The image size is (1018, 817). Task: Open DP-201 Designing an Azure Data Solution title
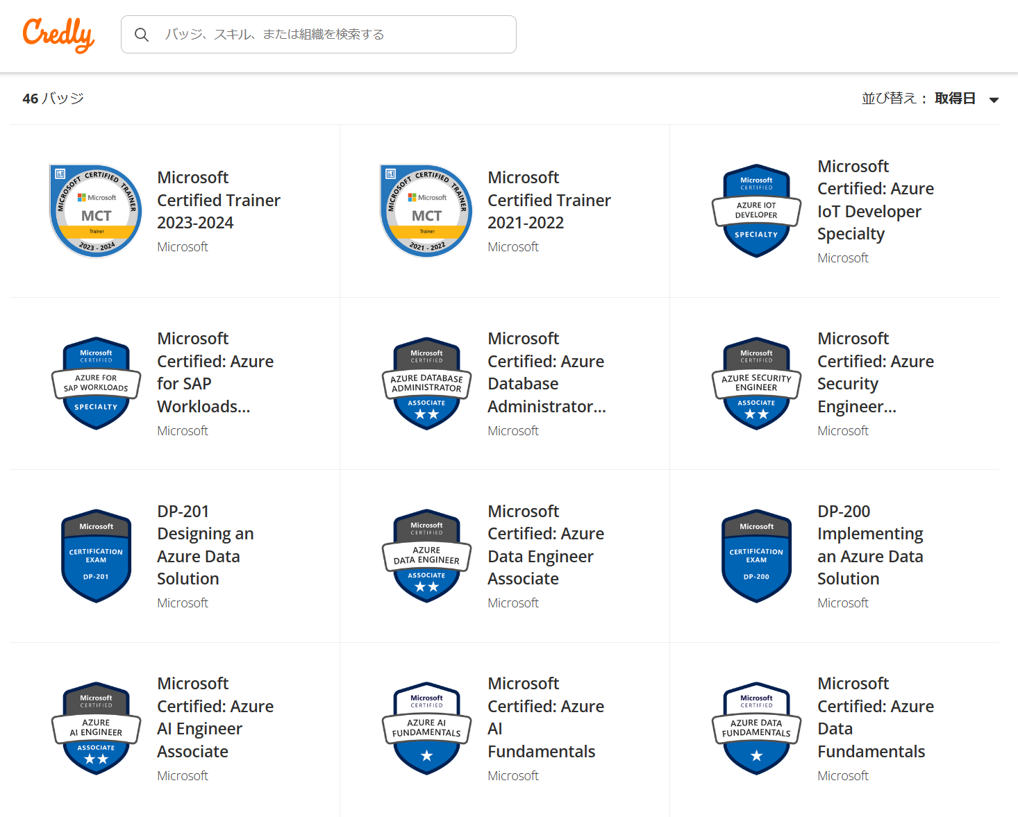206,545
